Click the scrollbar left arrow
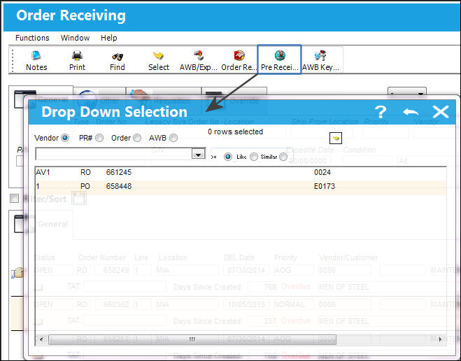The width and height of the screenshot is (461, 361). (x=41, y=339)
